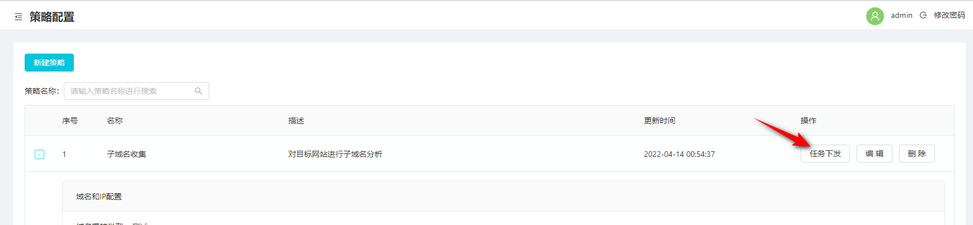Click the 策略配置 page title
The image size is (973, 225).
coord(52,17)
